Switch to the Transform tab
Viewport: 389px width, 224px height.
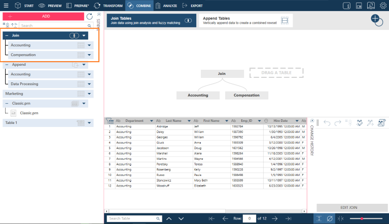point(108,6)
